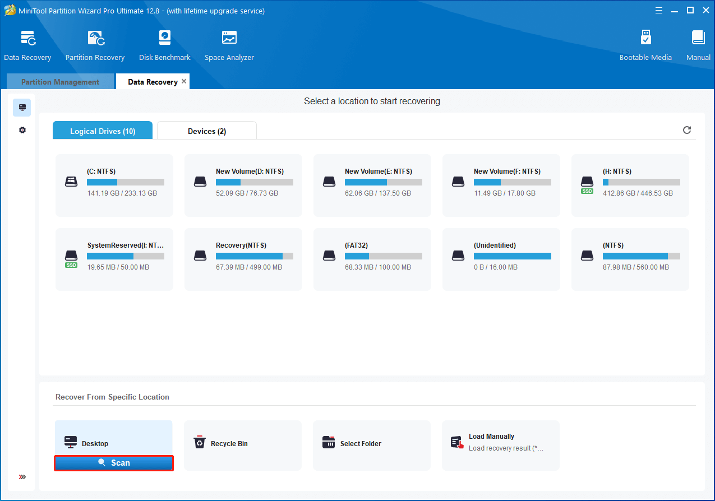Screen dimensions: 715x501
Task: Select the (Unidentified) partition label
Action: coord(495,245)
